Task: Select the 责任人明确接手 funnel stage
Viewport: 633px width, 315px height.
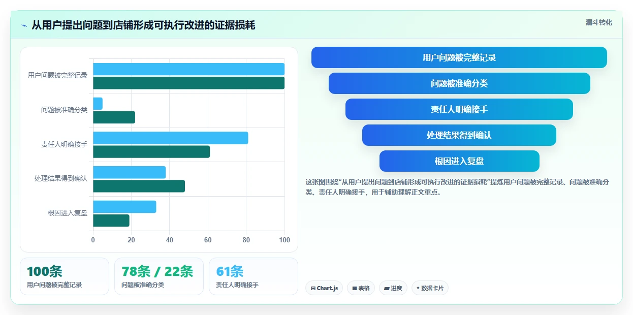Action: 459,109
